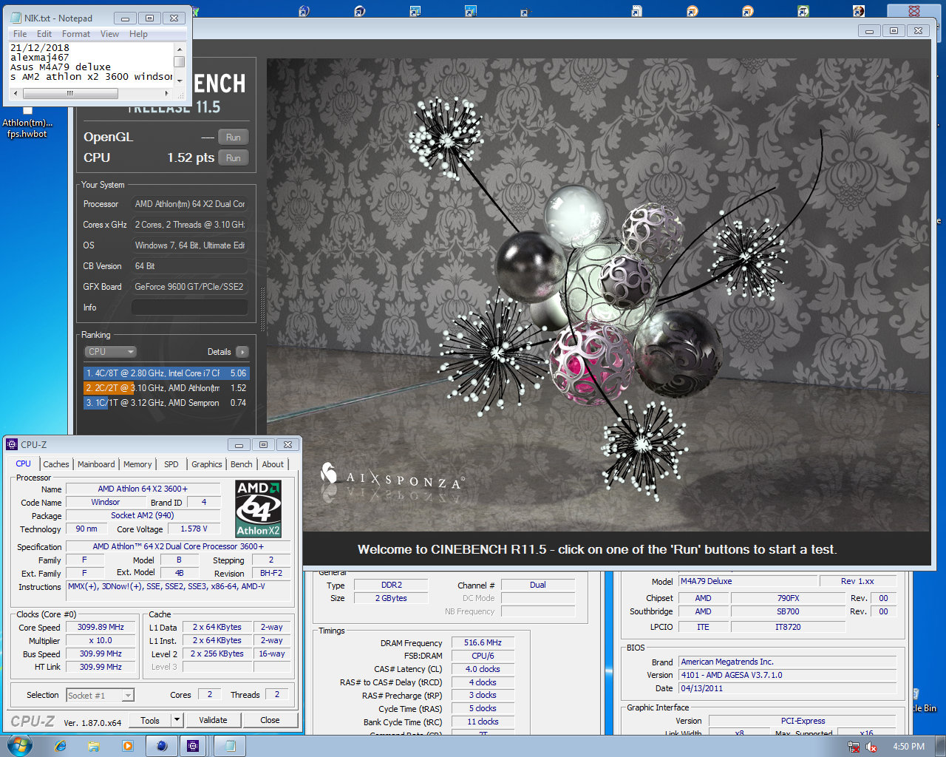Viewport: 946px width, 757px height.
Task: Run the CPU test in Cinebench
Action: pyautogui.click(x=234, y=158)
